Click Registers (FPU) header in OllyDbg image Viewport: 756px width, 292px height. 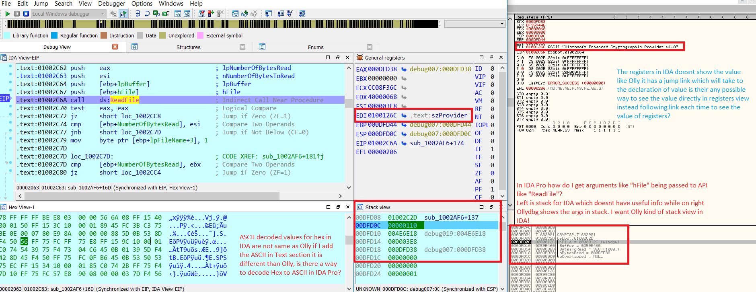point(534,17)
